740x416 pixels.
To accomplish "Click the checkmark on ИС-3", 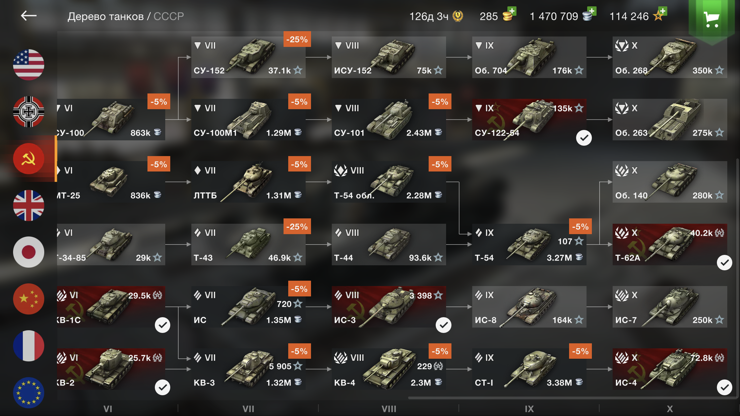I will (443, 325).
